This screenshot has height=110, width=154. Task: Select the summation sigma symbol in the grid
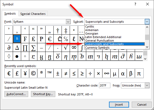pyautogui.click(x=33, y=48)
